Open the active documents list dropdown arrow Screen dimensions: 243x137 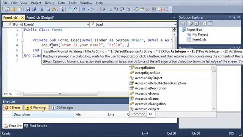174,18
